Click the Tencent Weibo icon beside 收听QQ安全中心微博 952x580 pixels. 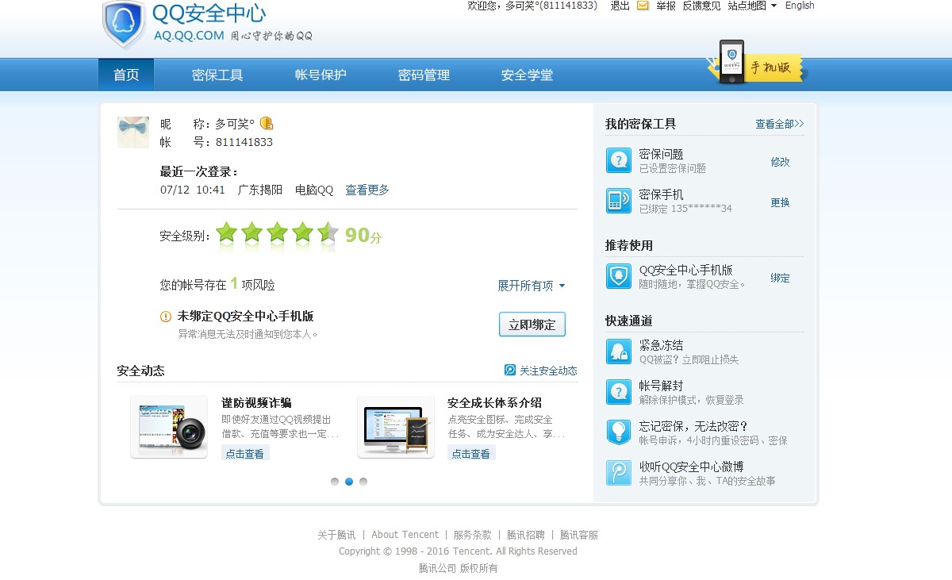pos(619,473)
